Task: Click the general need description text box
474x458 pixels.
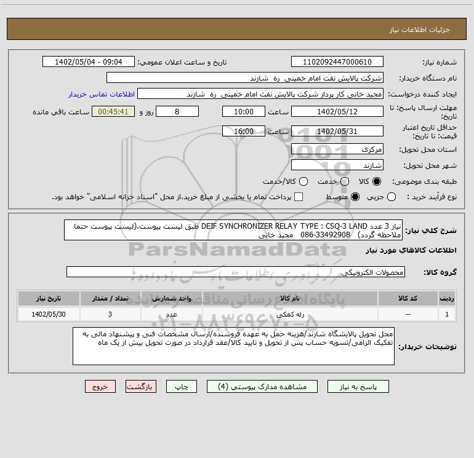Action: [x=233, y=230]
